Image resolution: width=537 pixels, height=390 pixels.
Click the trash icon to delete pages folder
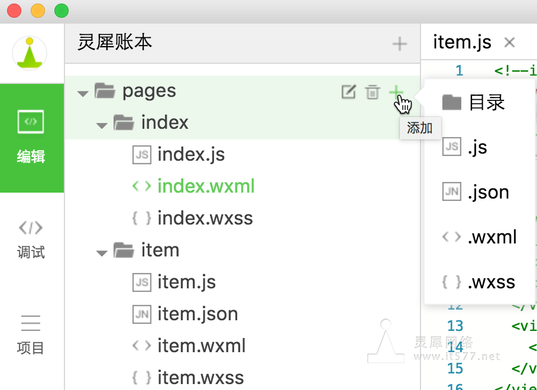tap(372, 92)
